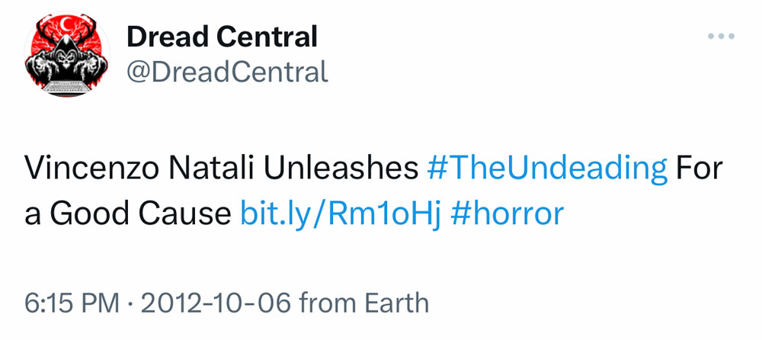Click the word "from" in the footer
This screenshot has width=762, height=340.
pos(326,303)
